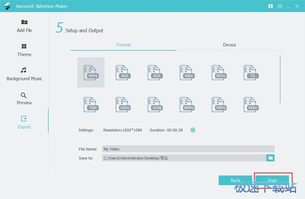Go to the Theme step
The image size is (305, 199).
[x=24, y=50]
